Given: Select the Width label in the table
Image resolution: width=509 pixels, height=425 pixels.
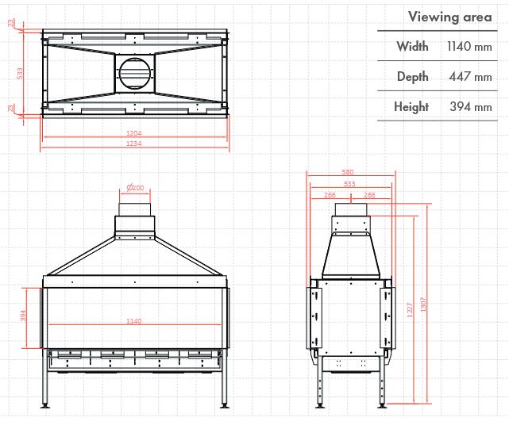Looking at the screenshot, I should [412, 47].
